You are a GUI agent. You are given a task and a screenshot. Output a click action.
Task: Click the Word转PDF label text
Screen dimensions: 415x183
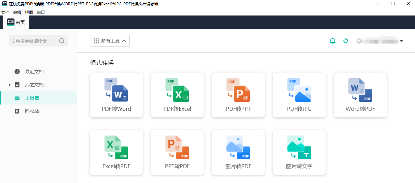click(360, 109)
